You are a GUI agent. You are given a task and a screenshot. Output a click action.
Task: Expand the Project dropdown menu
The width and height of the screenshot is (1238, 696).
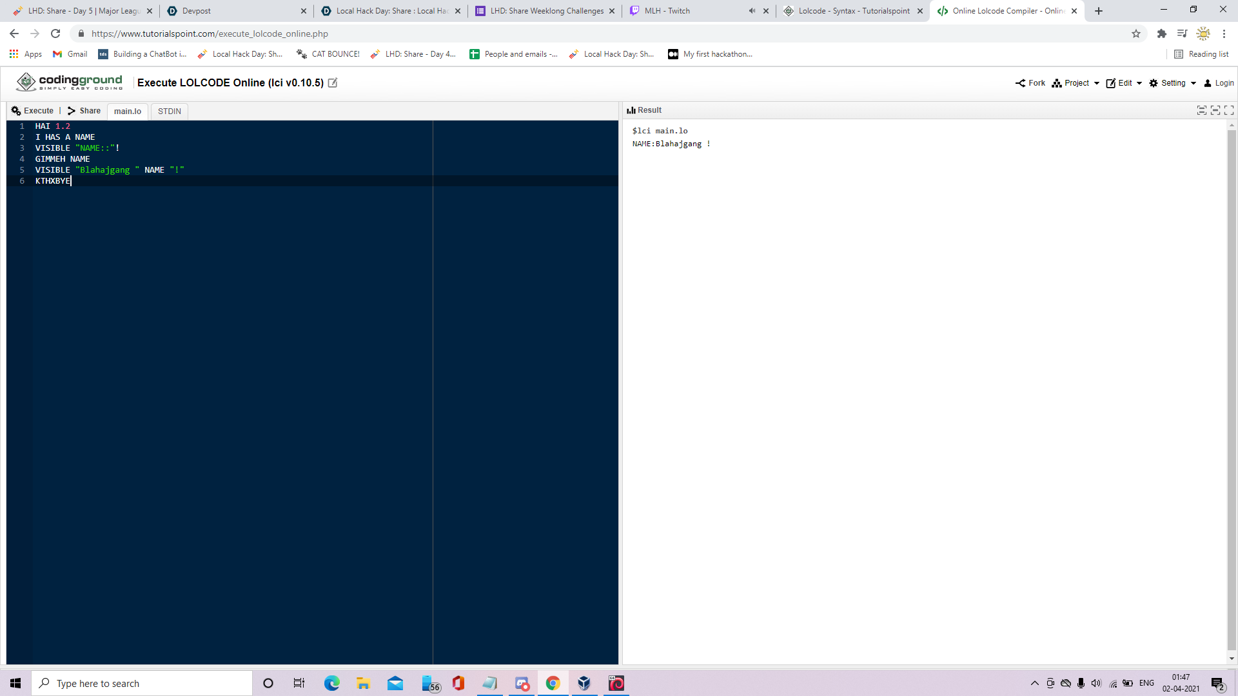(1076, 83)
